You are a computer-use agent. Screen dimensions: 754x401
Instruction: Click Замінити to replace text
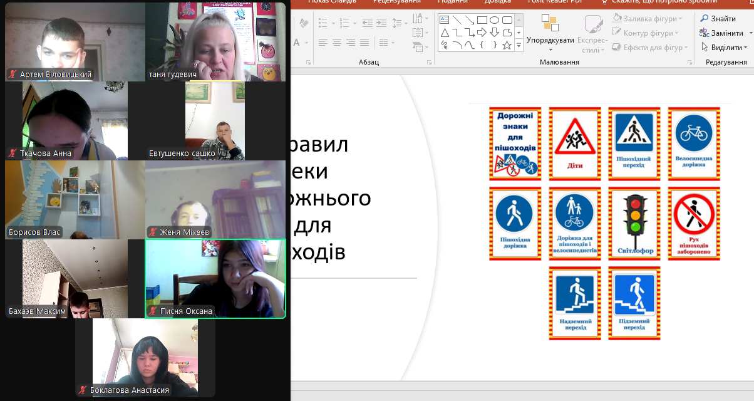coord(722,33)
